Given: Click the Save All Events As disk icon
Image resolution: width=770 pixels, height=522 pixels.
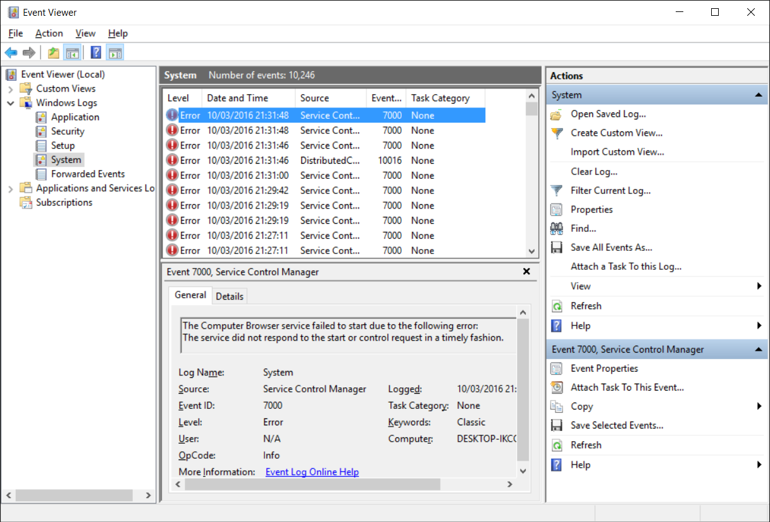Looking at the screenshot, I should (556, 247).
